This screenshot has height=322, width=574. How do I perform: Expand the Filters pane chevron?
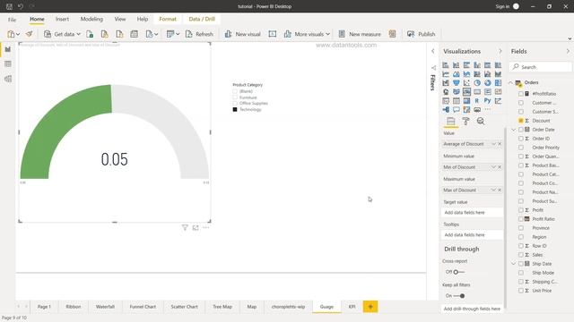coord(432,51)
